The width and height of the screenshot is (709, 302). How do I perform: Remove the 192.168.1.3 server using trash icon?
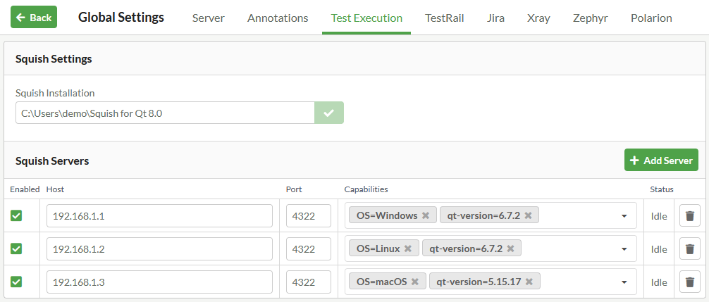pos(689,282)
